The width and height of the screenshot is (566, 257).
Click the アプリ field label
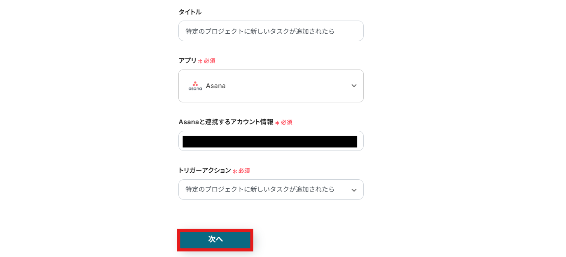tap(187, 60)
